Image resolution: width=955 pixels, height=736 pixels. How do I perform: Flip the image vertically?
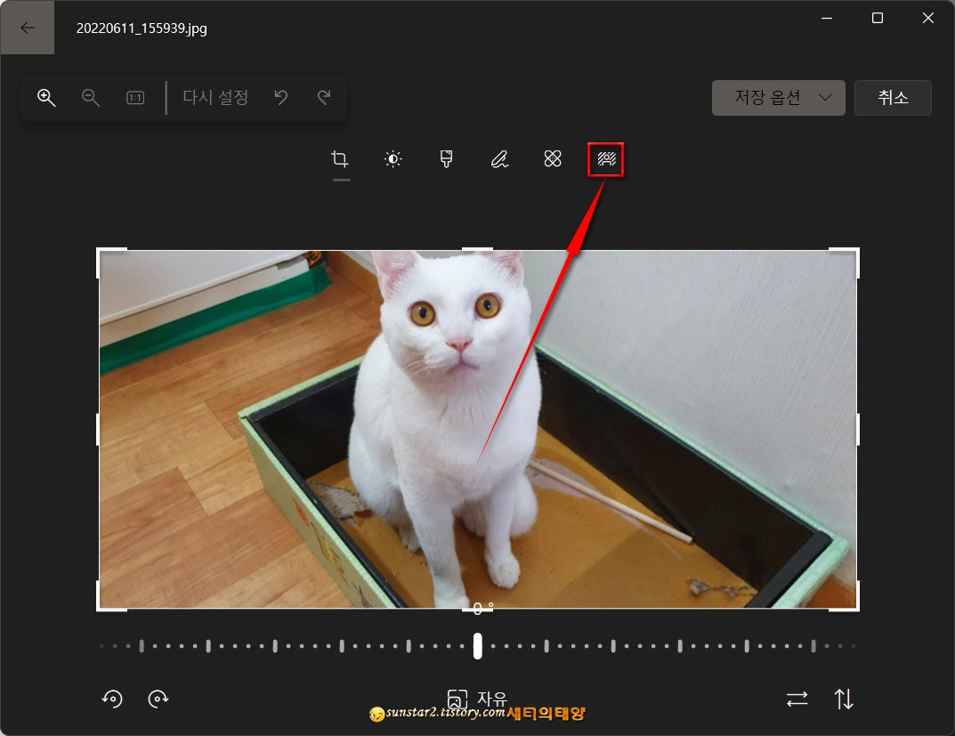point(844,699)
